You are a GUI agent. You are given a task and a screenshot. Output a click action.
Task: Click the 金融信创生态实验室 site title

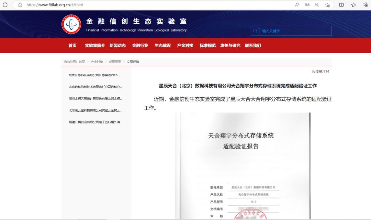pyautogui.click(x=136, y=22)
